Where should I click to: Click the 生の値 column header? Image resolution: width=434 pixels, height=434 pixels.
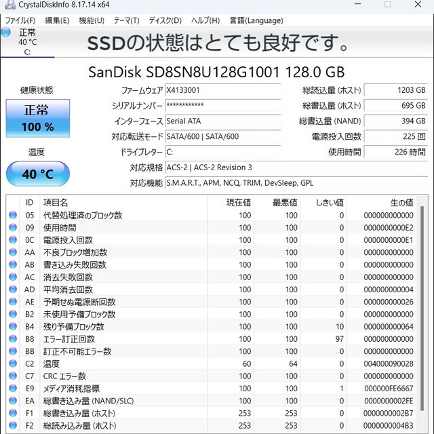381,203
